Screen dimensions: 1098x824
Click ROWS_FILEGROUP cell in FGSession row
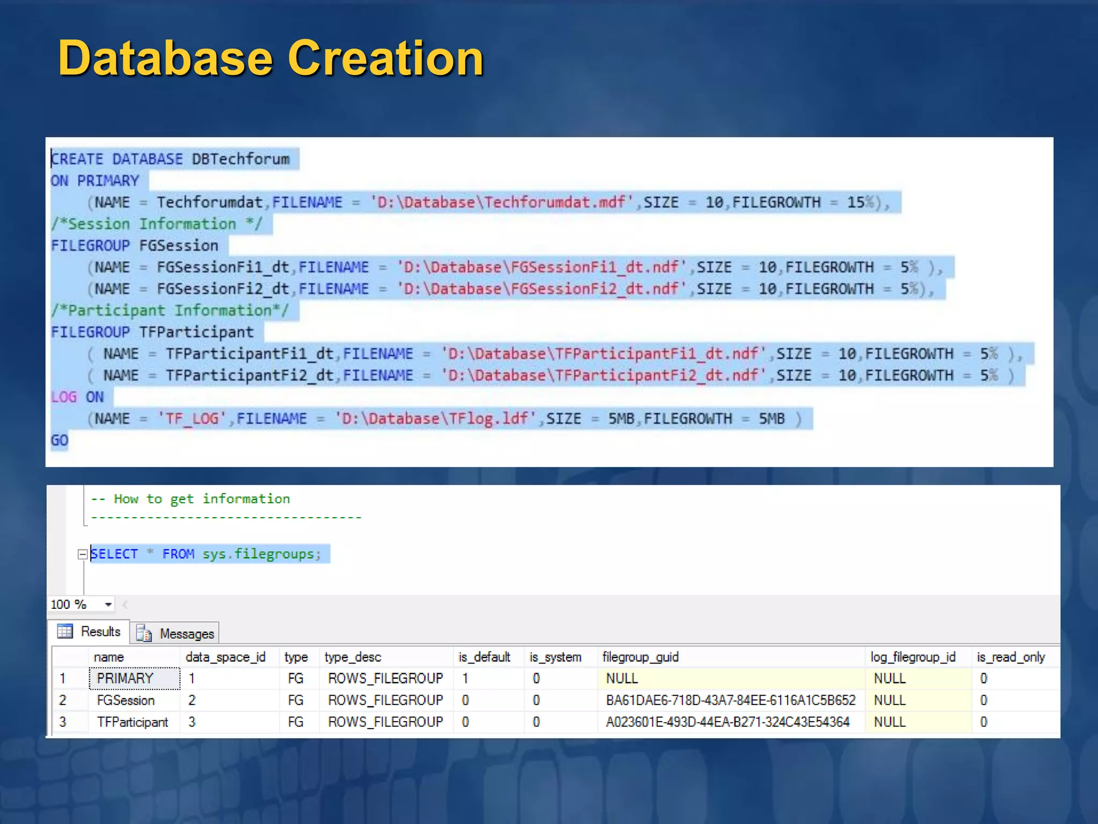click(387, 700)
